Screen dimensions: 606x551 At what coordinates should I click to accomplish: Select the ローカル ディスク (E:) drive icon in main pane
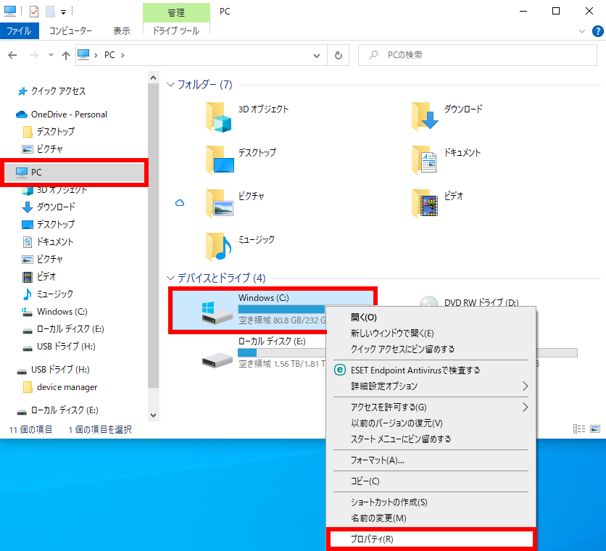217,360
